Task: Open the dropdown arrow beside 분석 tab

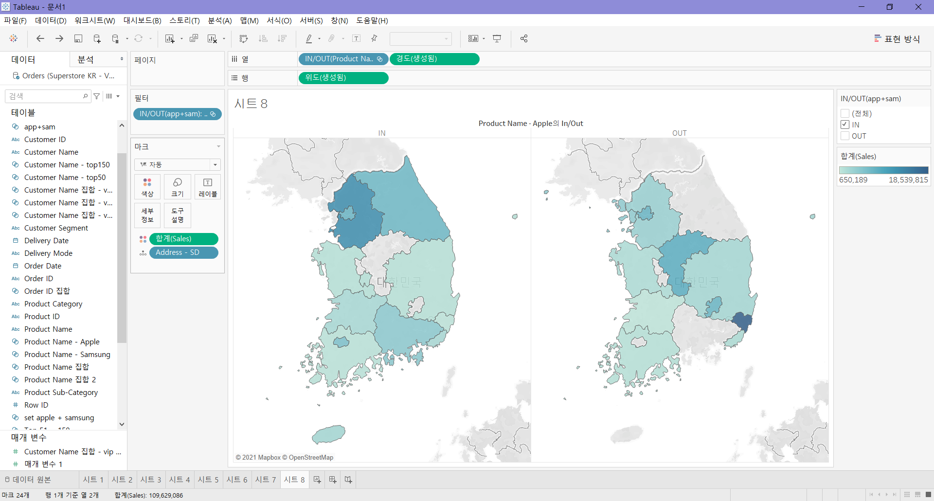Action: [x=122, y=59]
